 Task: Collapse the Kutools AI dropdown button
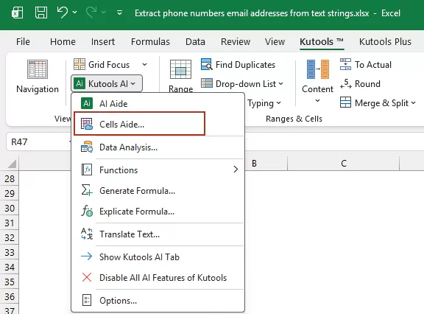tap(107, 83)
